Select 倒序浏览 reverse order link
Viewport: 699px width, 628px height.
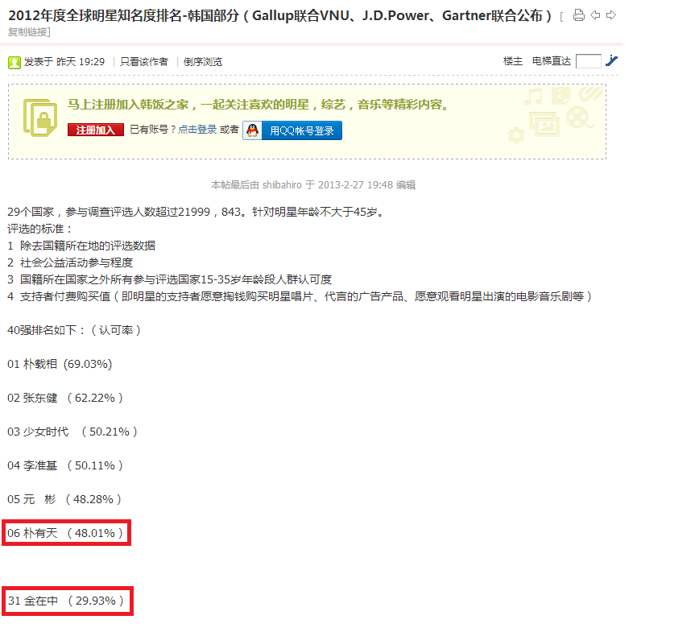[x=202, y=61]
